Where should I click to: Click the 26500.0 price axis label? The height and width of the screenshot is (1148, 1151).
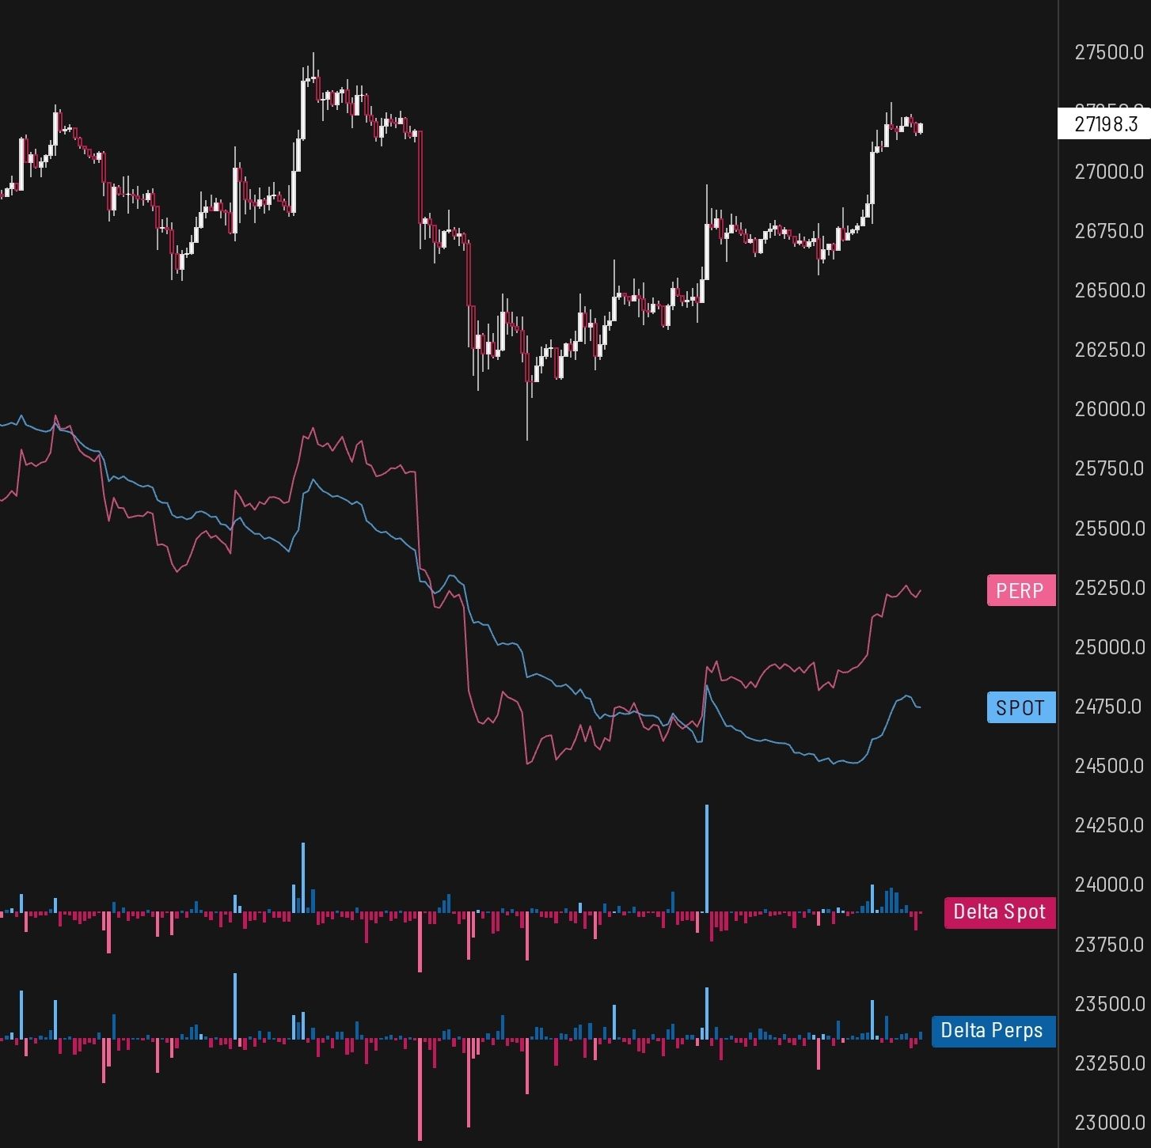pyautogui.click(x=1108, y=290)
